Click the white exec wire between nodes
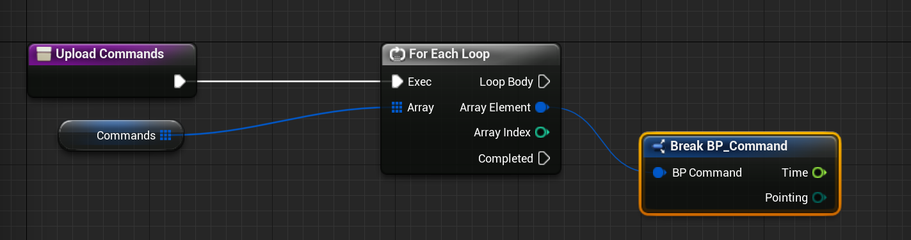The height and width of the screenshot is (240, 911). pyautogui.click(x=288, y=81)
